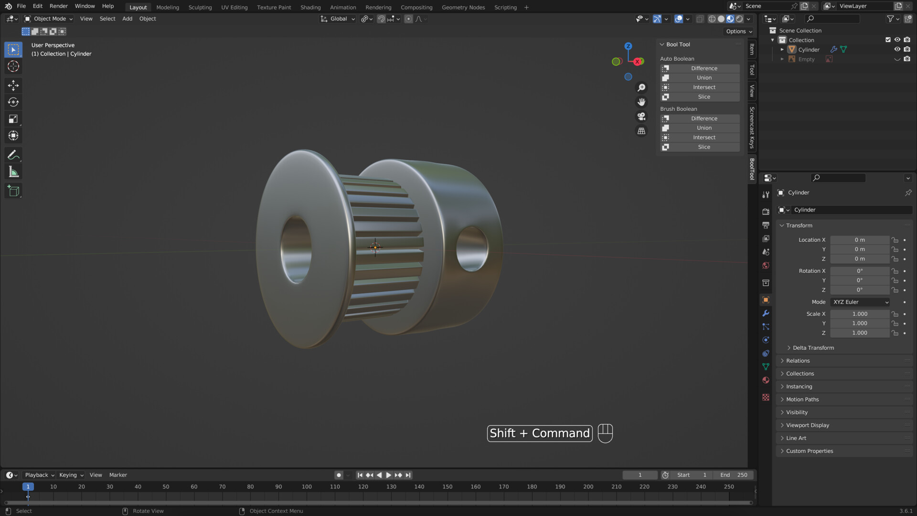Activate the Annotate tool

pos(13,154)
